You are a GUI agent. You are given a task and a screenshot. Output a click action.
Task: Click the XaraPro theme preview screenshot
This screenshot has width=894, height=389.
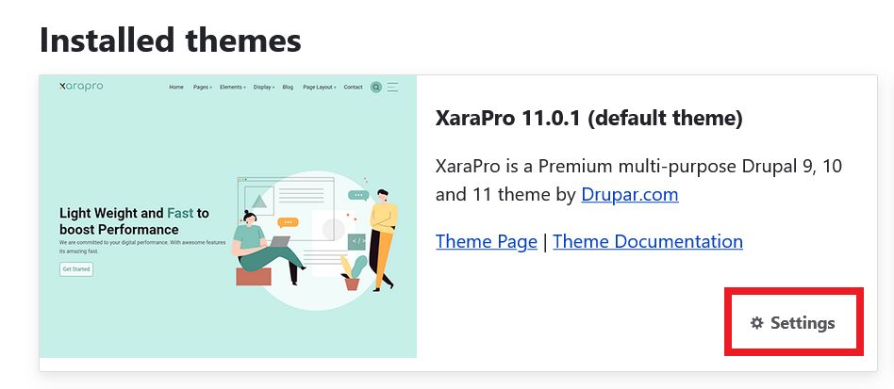click(x=228, y=217)
